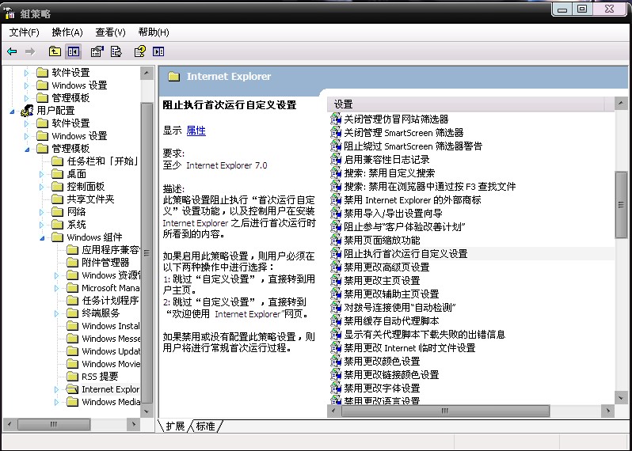Select Windows Movie tree item
This screenshot has width=632, height=451.
coord(111,364)
